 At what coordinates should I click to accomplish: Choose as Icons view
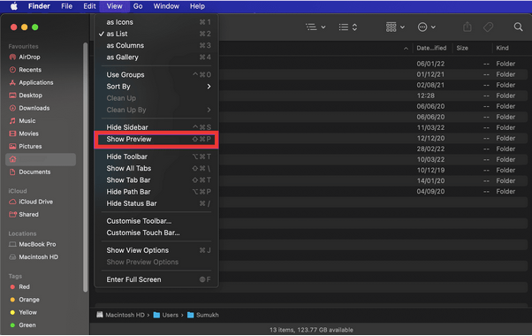tap(156, 22)
